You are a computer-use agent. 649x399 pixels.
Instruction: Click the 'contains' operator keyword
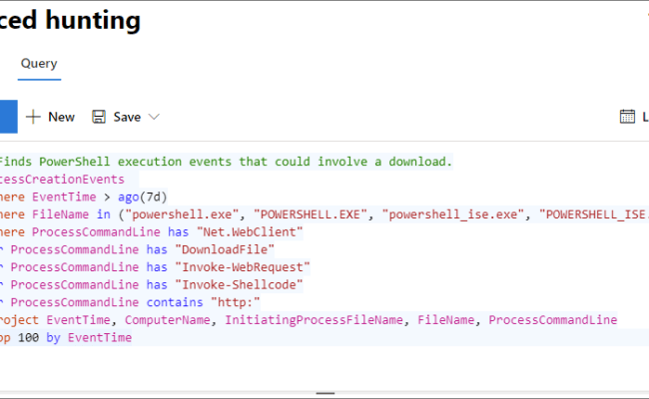coord(175,302)
